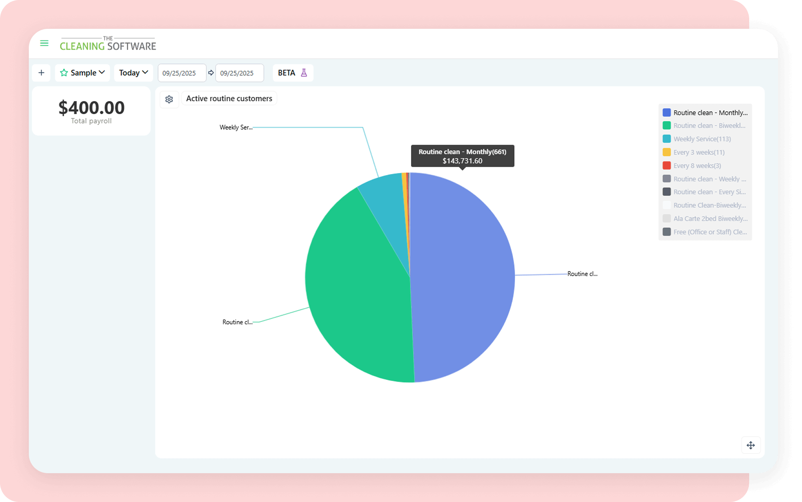Click The Cleaning Software logo

(x=108, y=44)
